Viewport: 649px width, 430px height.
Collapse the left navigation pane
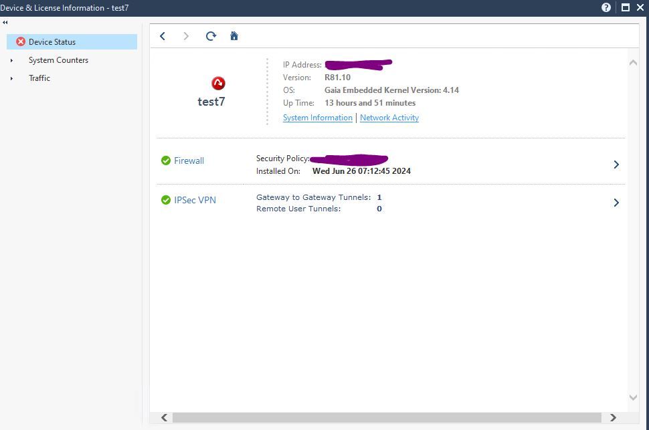(4, 21)
